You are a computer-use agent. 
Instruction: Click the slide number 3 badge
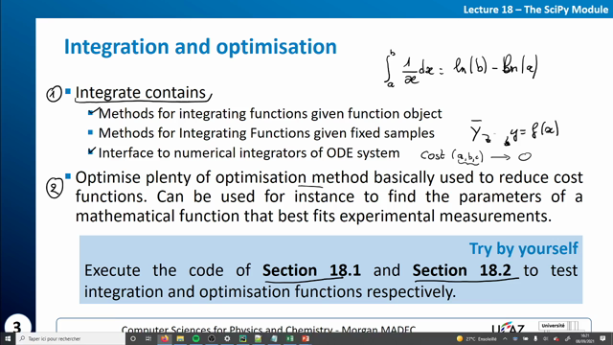coord(17,326)
